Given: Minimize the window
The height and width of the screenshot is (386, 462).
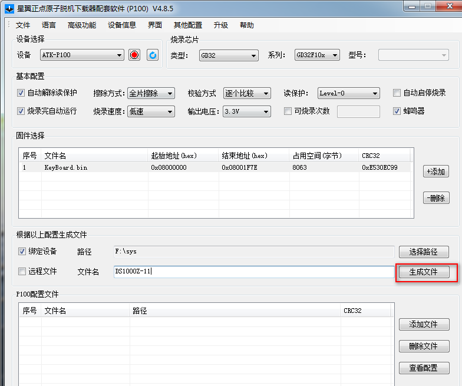Looking at the screenshot, I should pyautogui.click(x=412, y=6).
